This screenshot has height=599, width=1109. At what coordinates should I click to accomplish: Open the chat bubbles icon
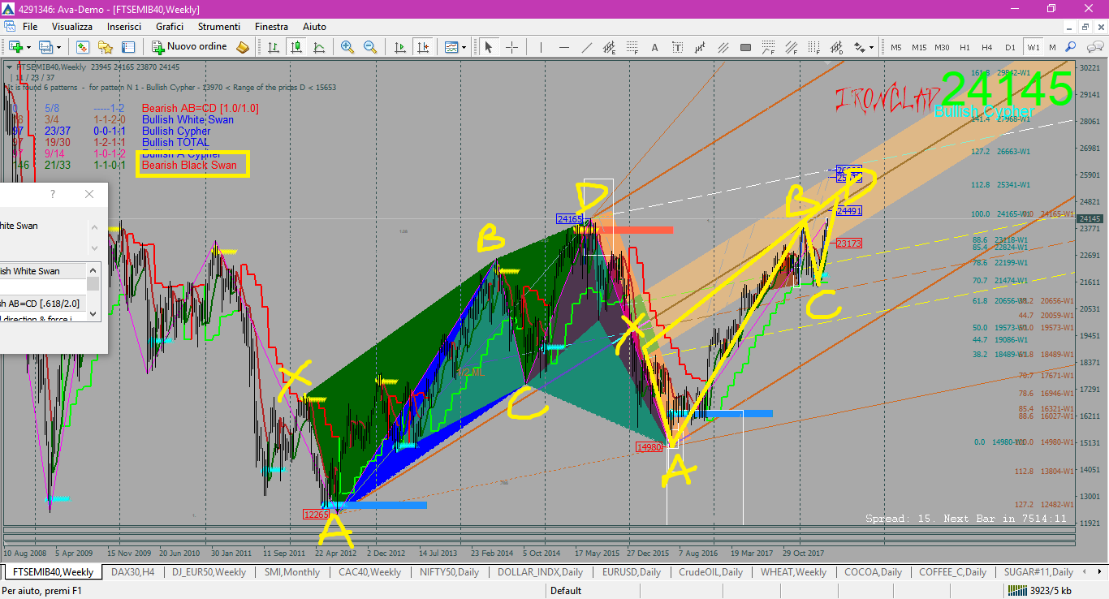[1094, 47]
